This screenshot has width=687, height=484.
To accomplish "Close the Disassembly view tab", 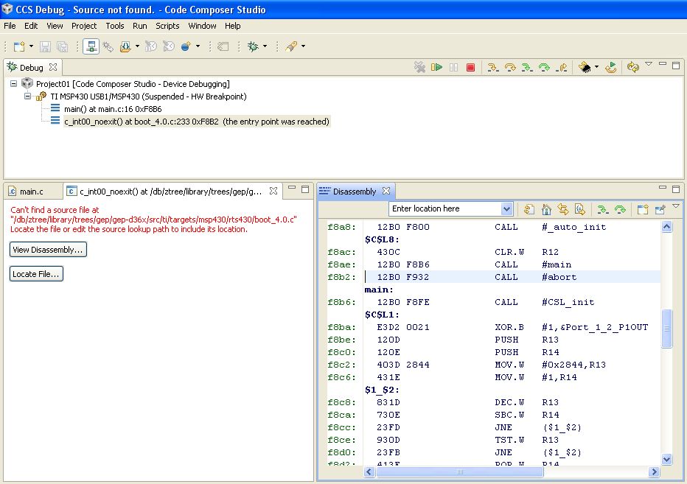I will pos(386,191).
